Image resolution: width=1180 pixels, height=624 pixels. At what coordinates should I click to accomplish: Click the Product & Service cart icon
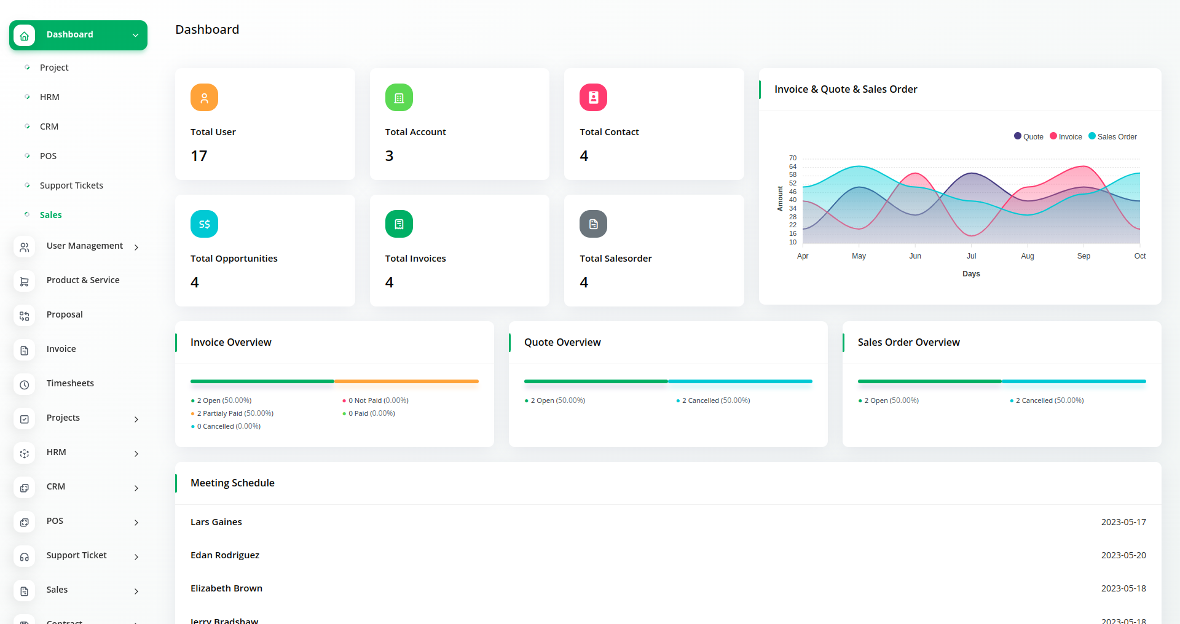click(x=25, y=281)
